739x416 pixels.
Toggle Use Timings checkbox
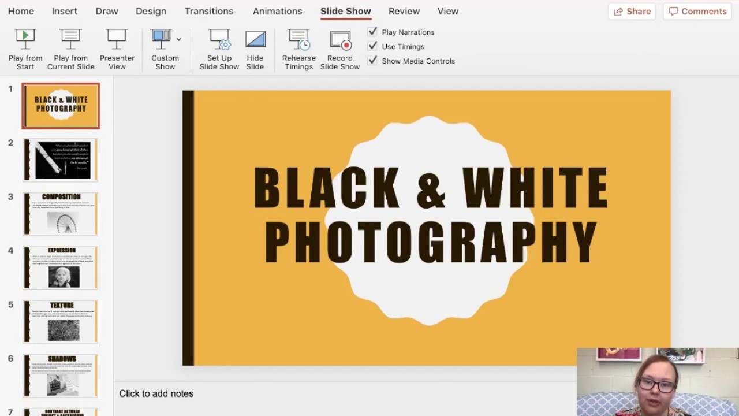coord(372,46)
